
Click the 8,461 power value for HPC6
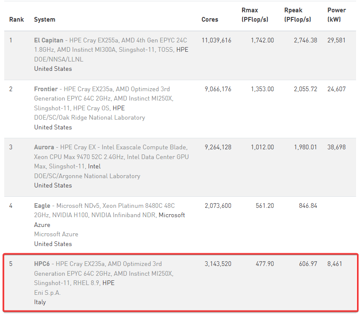tap(335, 264)
